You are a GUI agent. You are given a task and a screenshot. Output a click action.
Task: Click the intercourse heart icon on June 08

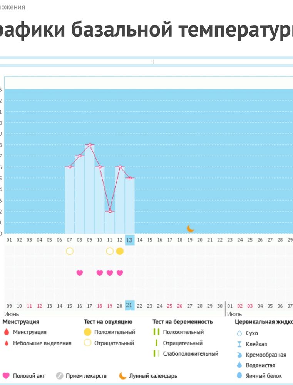coord(80,273)
